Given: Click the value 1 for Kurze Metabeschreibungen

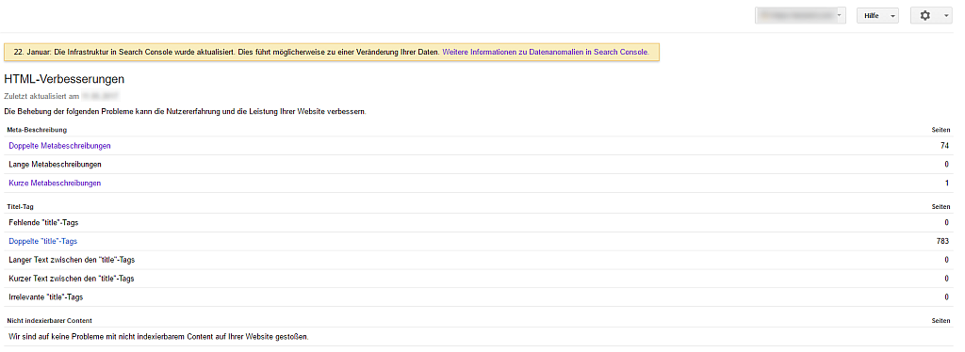Looking at the screenshot, I should [x=946, y=184].
